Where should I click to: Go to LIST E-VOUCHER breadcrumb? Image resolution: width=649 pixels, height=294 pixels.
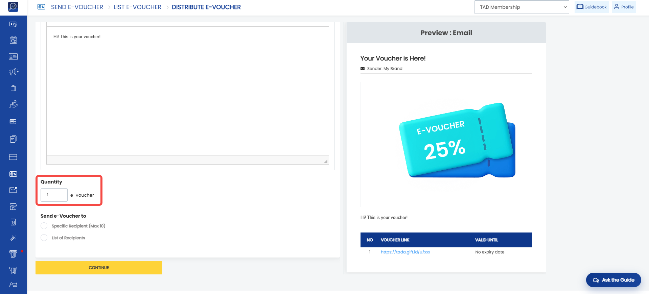(137, 7)
